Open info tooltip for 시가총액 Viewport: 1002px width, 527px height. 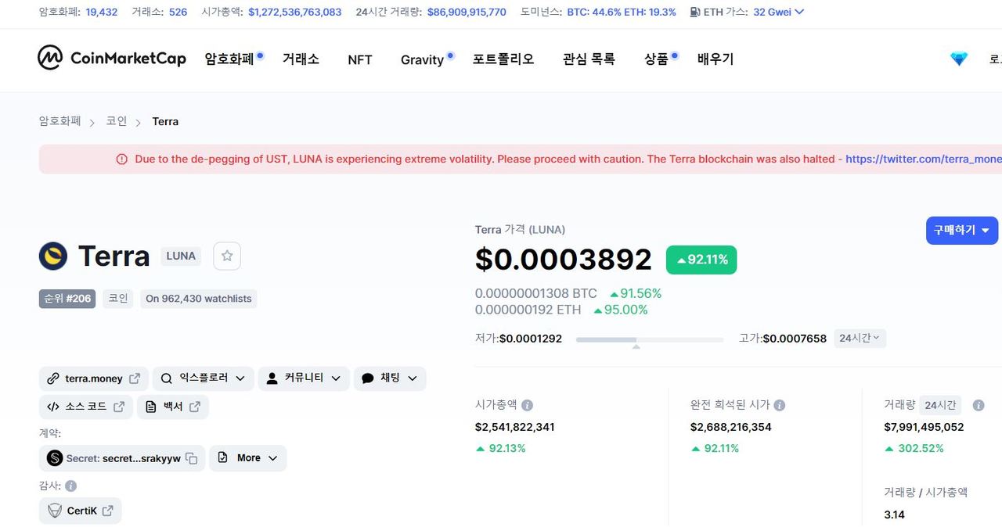pos(528,405)
